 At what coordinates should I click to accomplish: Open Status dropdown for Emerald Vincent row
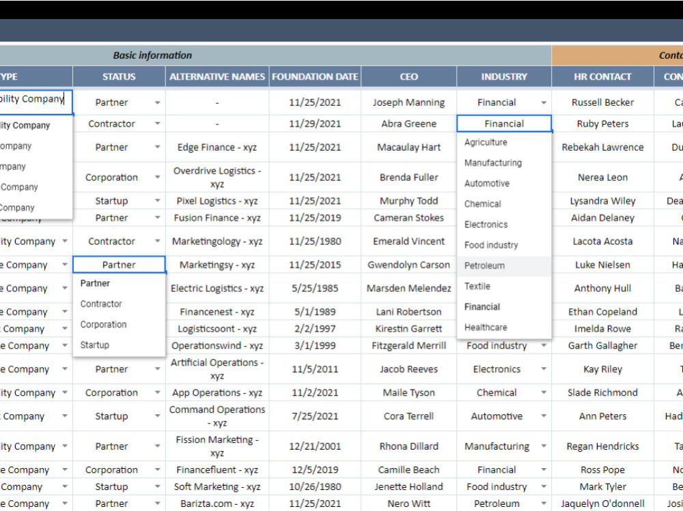coord(157,241)
